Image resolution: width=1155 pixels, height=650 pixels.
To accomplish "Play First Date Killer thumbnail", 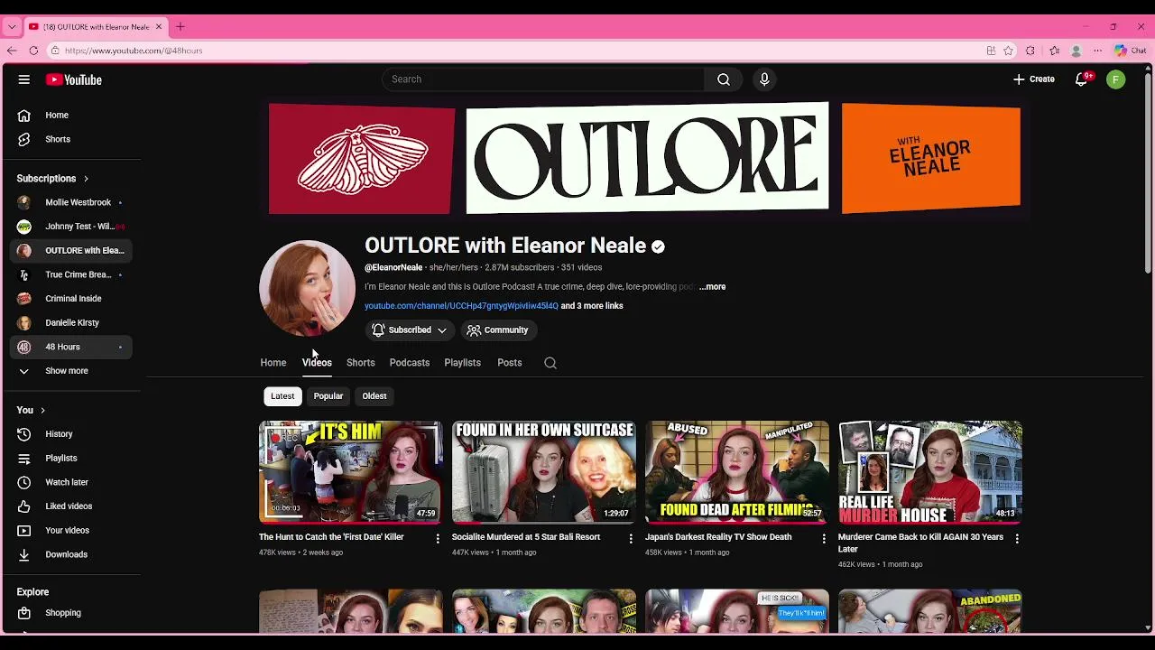I will pyautogui.click(x=351, y=472).
